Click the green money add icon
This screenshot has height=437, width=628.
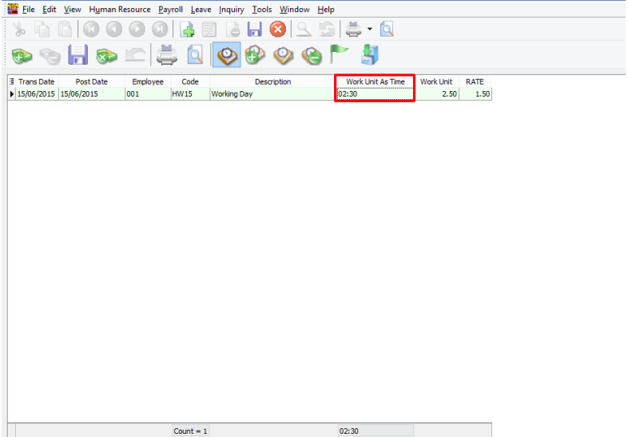[x=22, y=56]
